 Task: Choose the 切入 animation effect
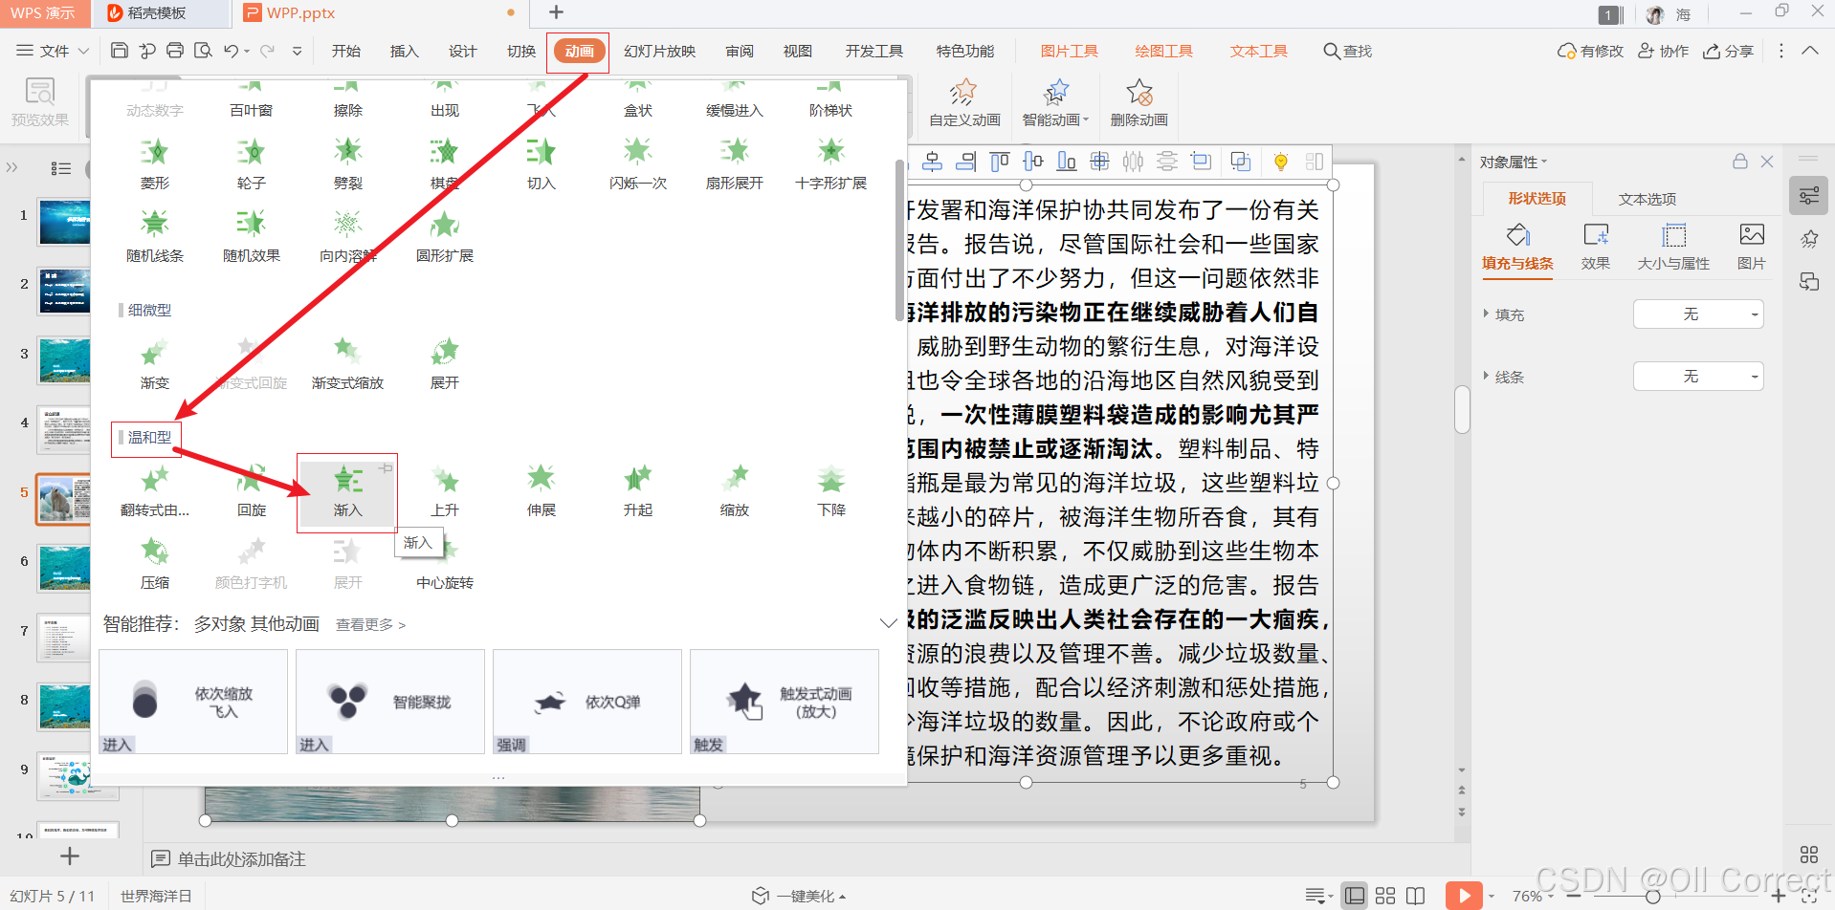click(x=541, y=163)
